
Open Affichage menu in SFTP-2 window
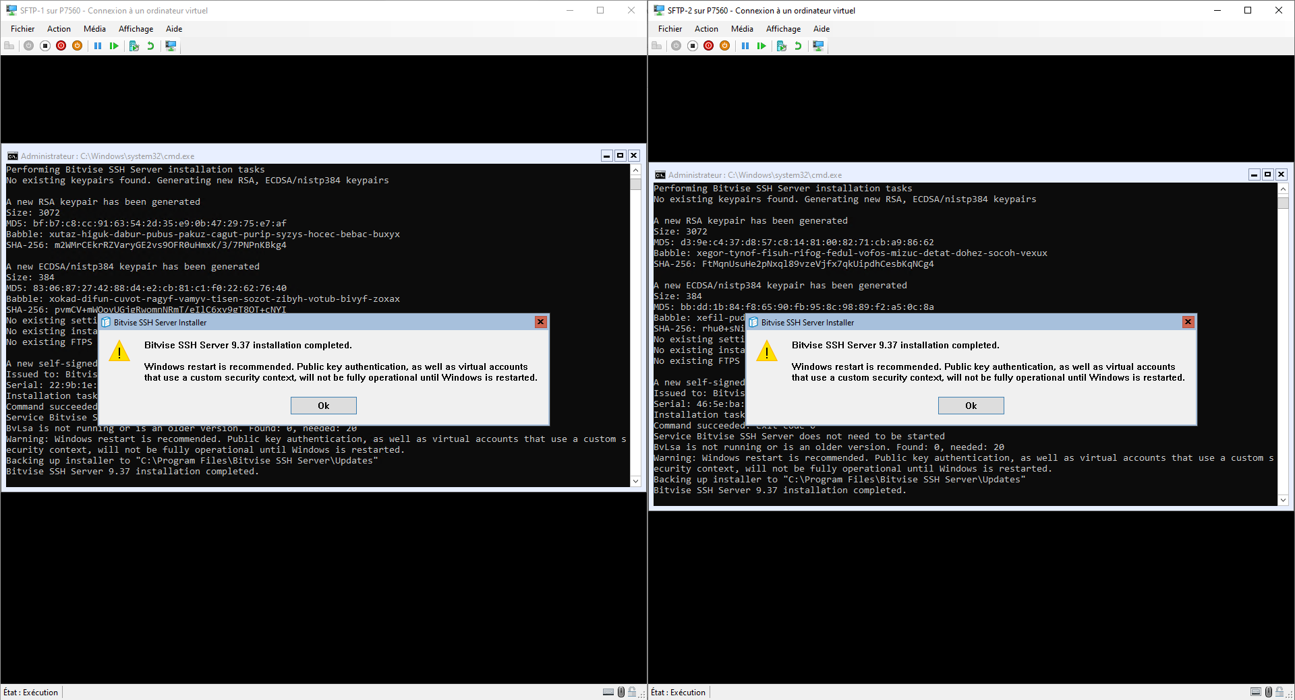(x=783, y=29)
